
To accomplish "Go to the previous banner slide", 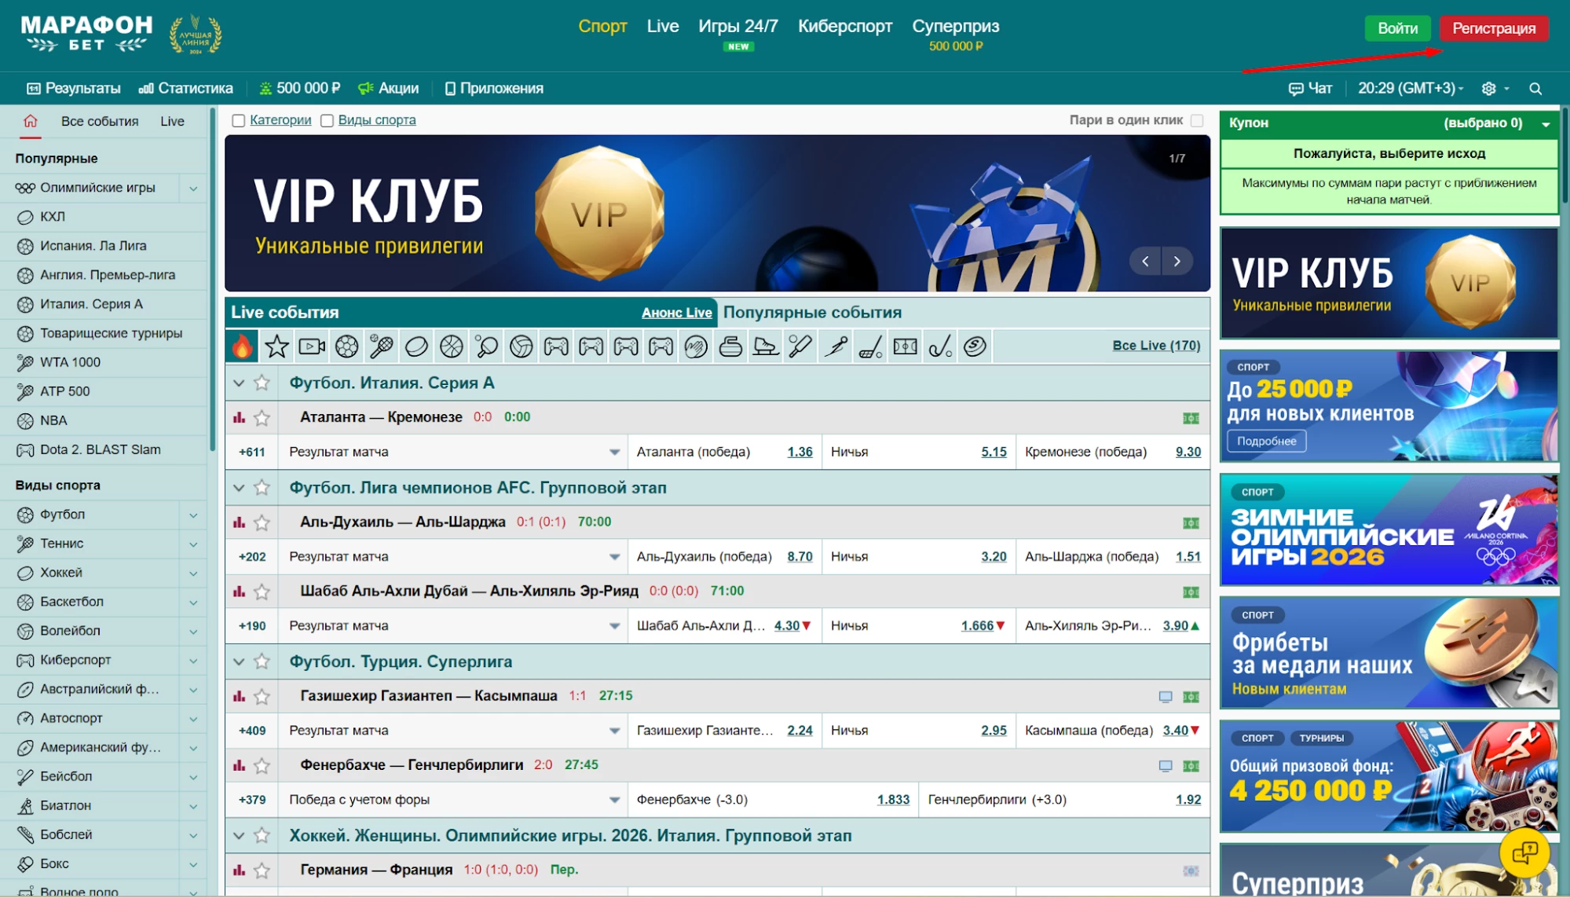I will click(x=1145, y=261).
